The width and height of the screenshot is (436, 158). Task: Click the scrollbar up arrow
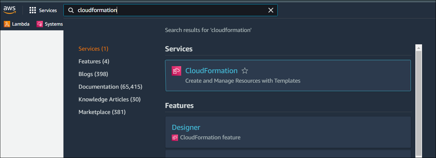pos(419,48)
